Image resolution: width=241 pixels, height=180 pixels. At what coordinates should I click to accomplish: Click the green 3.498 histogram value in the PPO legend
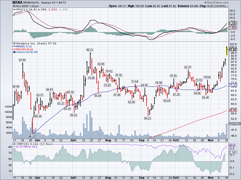click(63, 10)
